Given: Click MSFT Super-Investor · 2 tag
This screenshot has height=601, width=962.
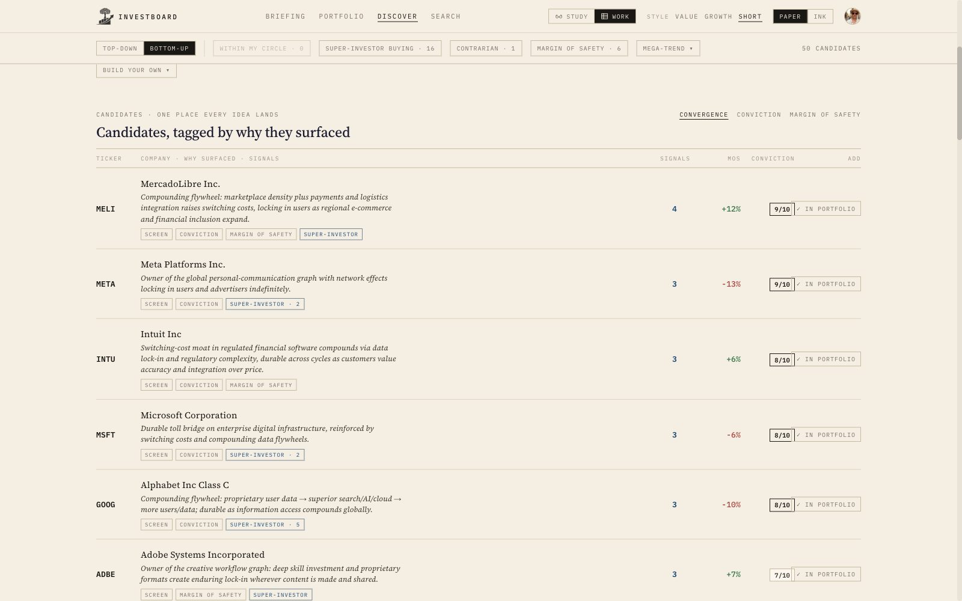Looking at the screenshot, I should (265, 455).
